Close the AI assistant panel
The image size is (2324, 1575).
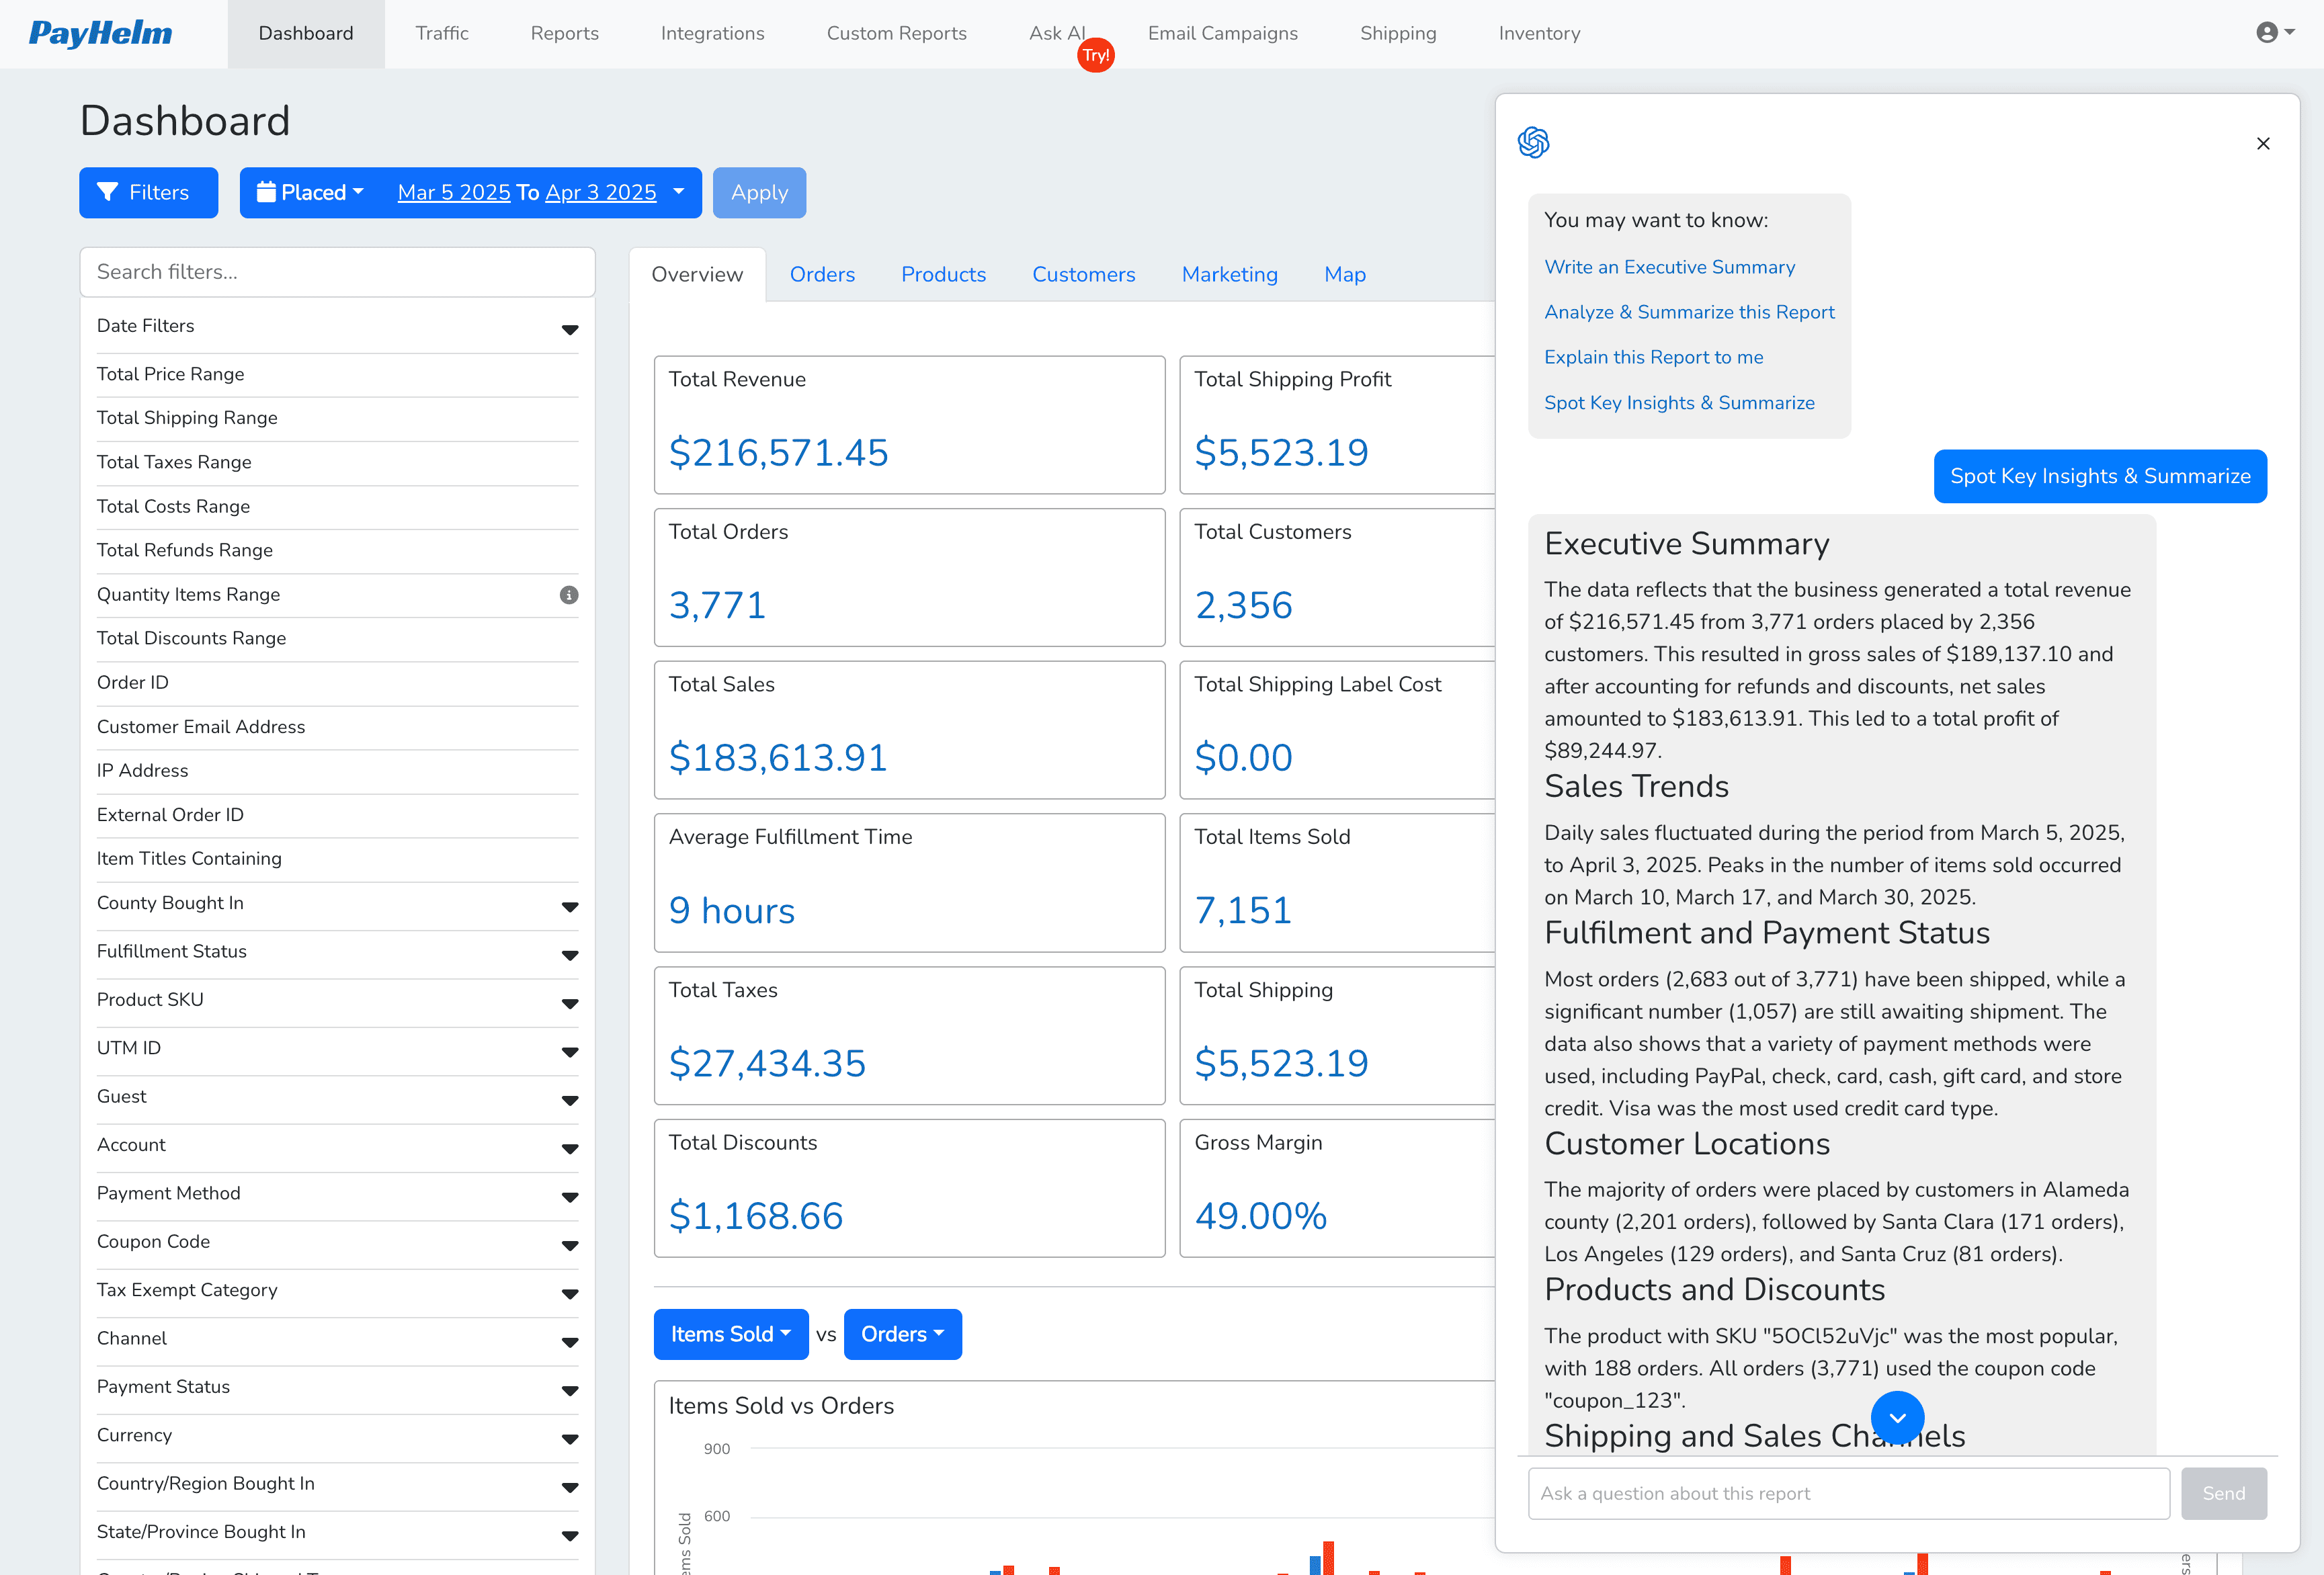click(2263, 143)
